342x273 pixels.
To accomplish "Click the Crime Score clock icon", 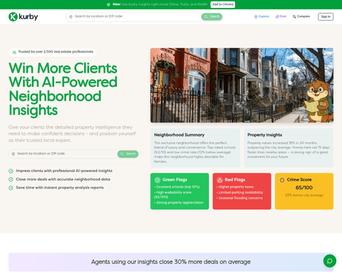I will point(282,180).
